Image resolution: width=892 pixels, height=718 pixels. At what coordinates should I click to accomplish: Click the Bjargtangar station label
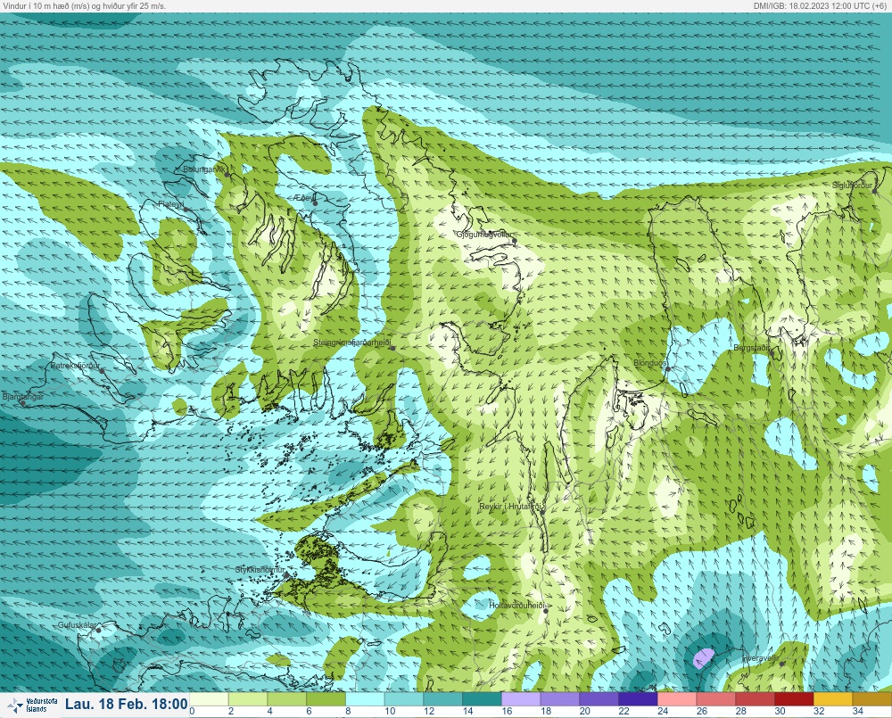point(23,397)
